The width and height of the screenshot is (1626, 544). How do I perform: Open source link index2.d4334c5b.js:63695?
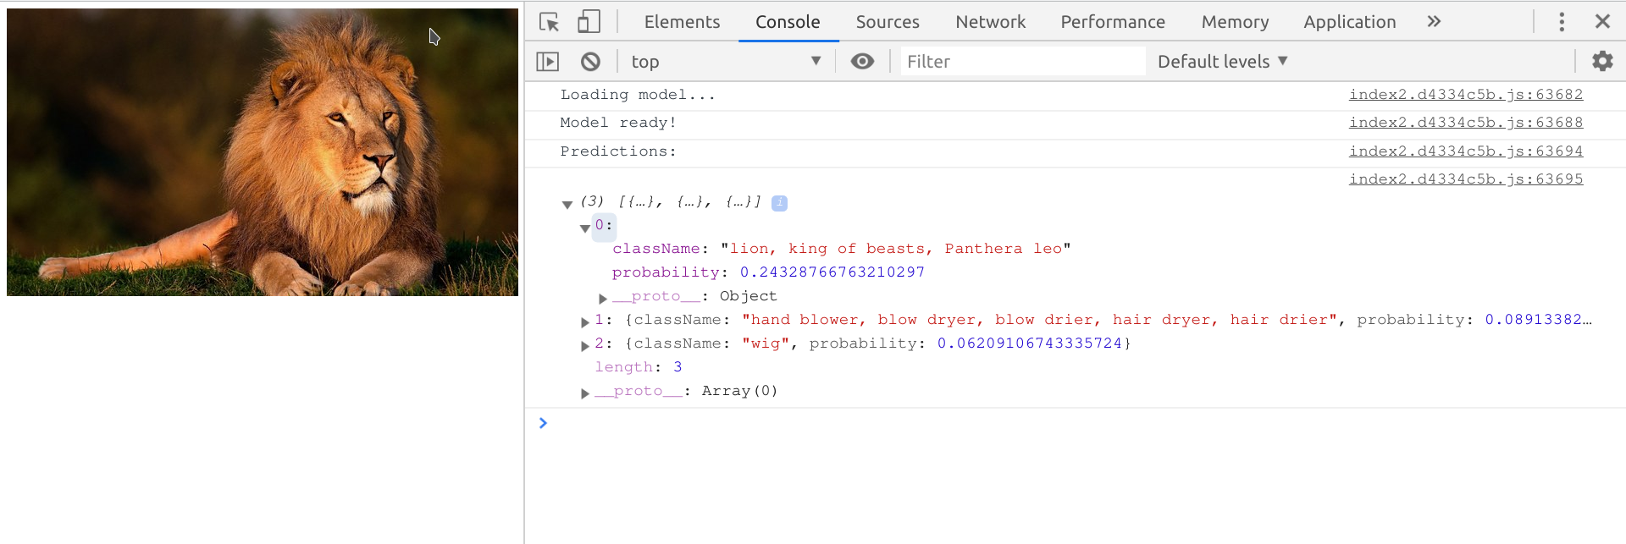[1466, 179]
